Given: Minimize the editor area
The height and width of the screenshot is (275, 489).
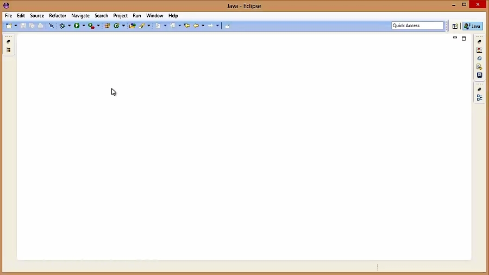Looking at the screenshot, I should point(455,38).
